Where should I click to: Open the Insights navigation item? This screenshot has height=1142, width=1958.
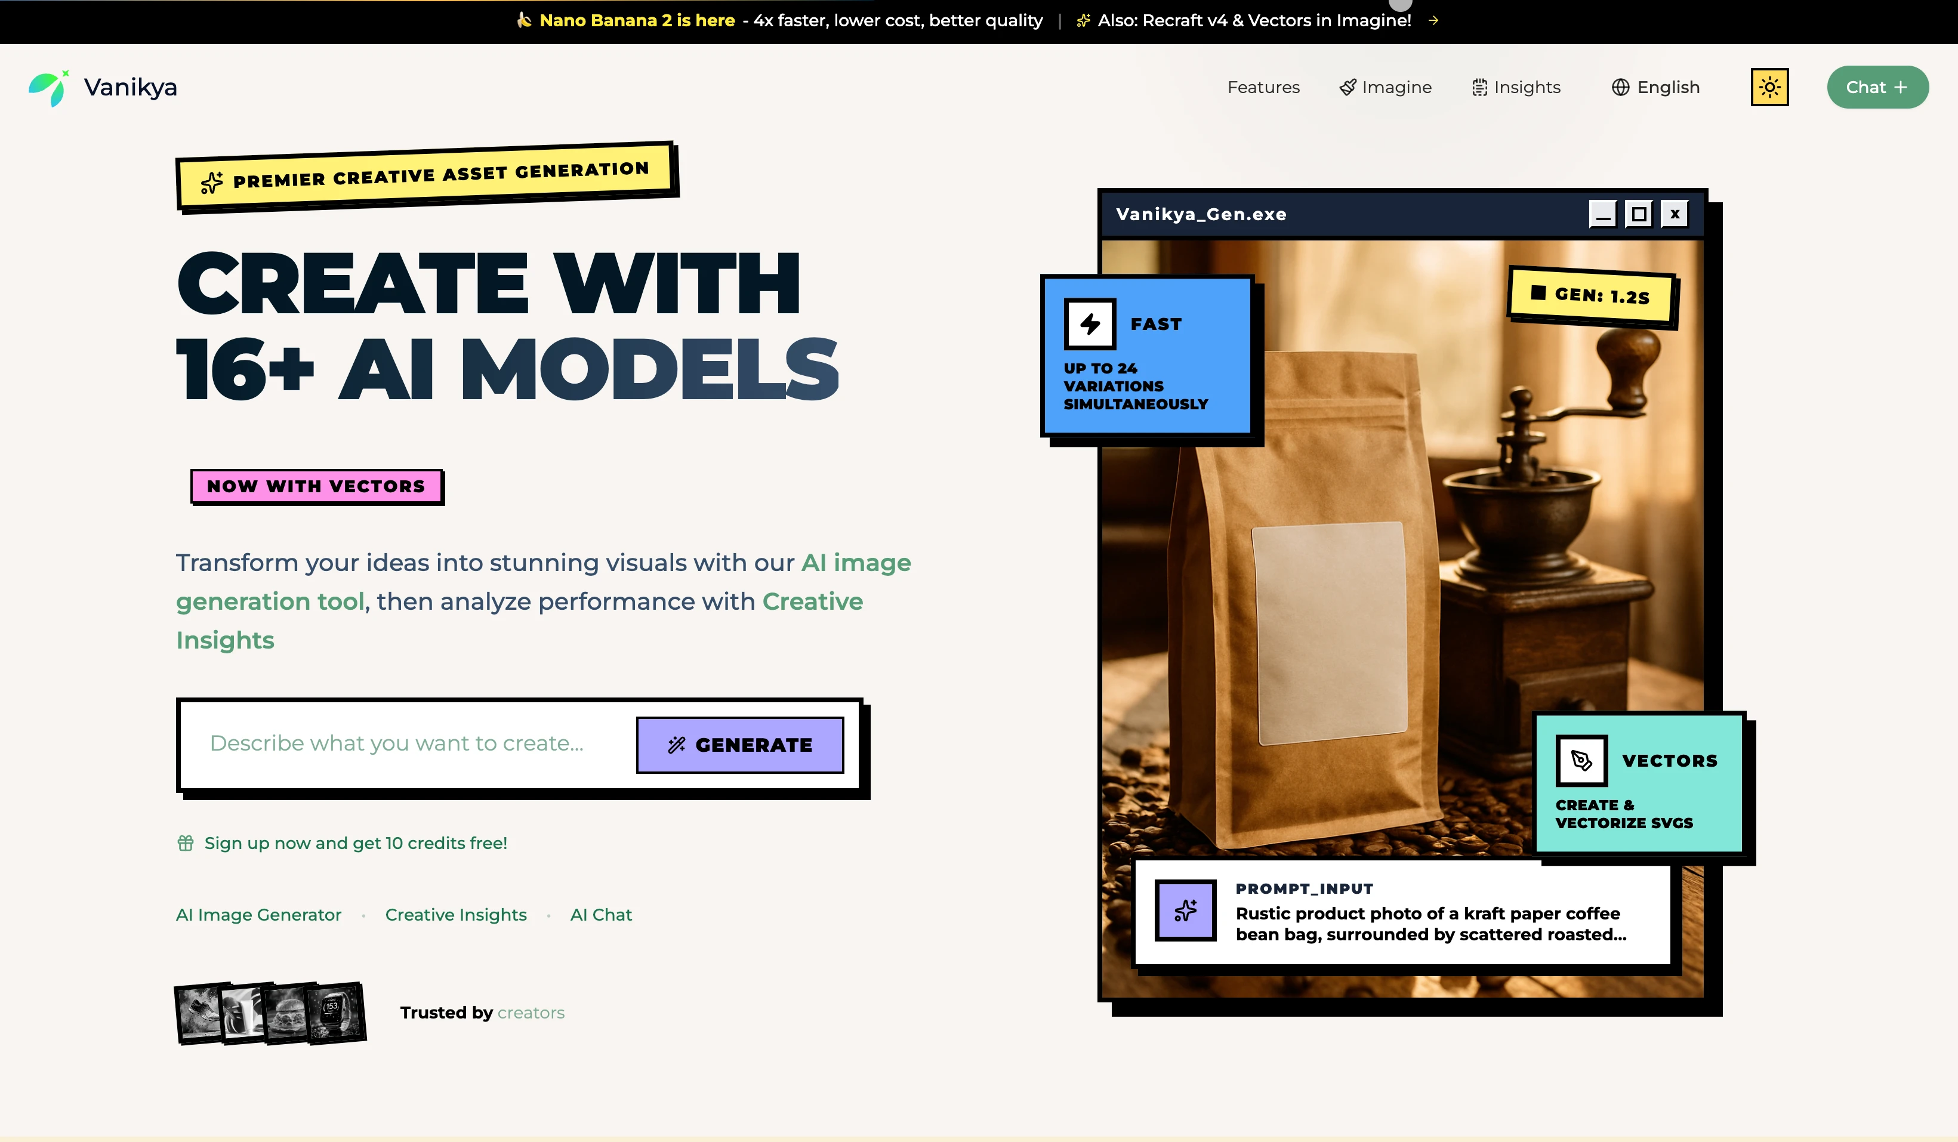[x=1516, y=87]
